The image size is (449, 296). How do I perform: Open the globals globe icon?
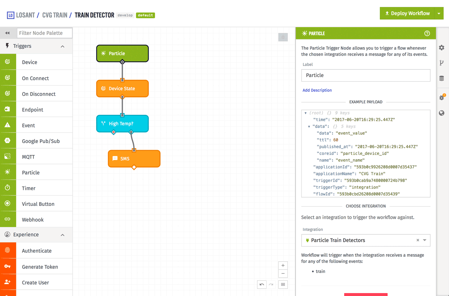(442, 113)
